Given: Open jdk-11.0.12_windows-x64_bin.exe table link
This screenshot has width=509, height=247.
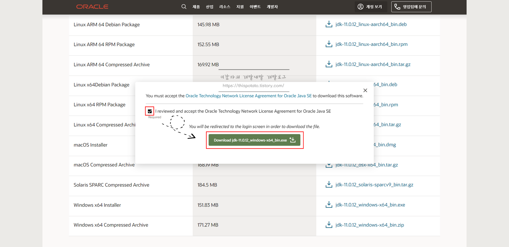Looking at the screenshot, I should [370, 205].
